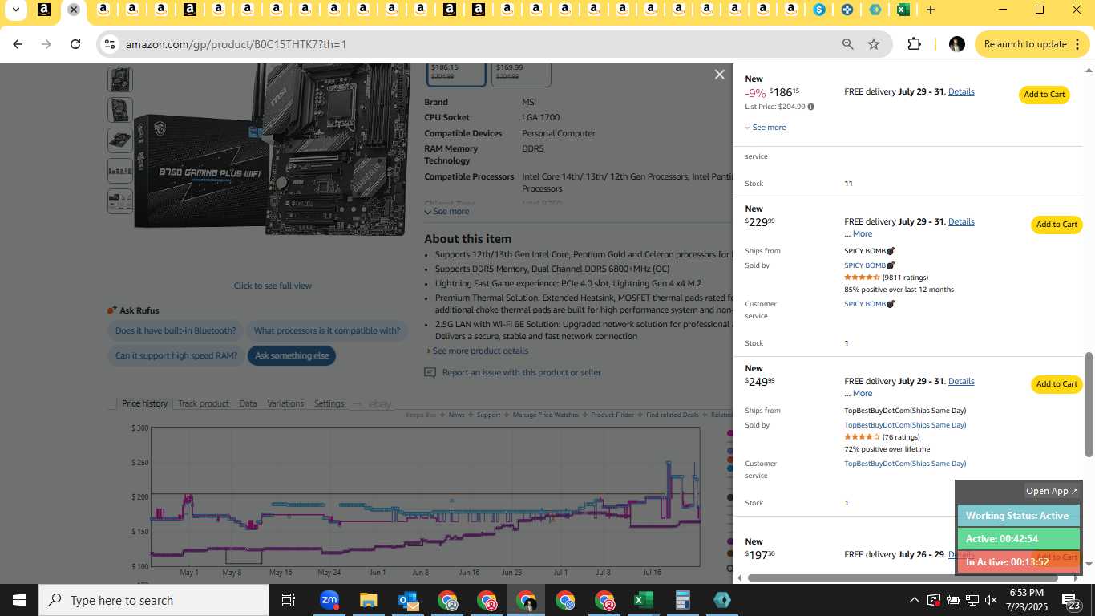1095x616 pixels.
Task: Click TopBestBuyDotCom star rating
Action: [862, 437]
